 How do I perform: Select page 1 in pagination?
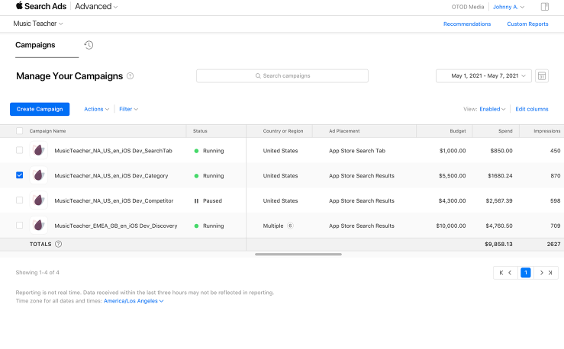(526, 273)
